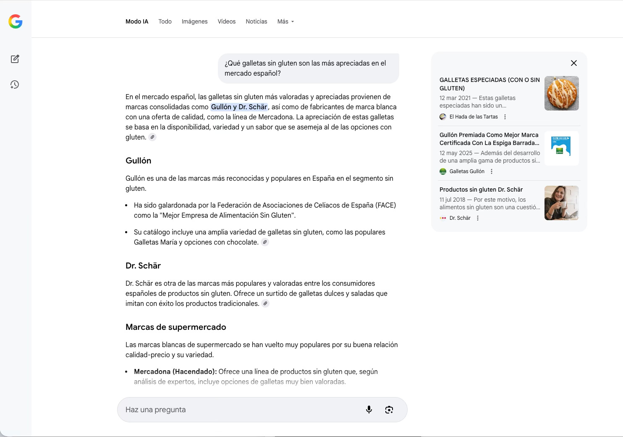Viewport: 623px width, 437px height.
Task: Open the three-dot menu beside the Dr. Schär source
Action: 478,218
